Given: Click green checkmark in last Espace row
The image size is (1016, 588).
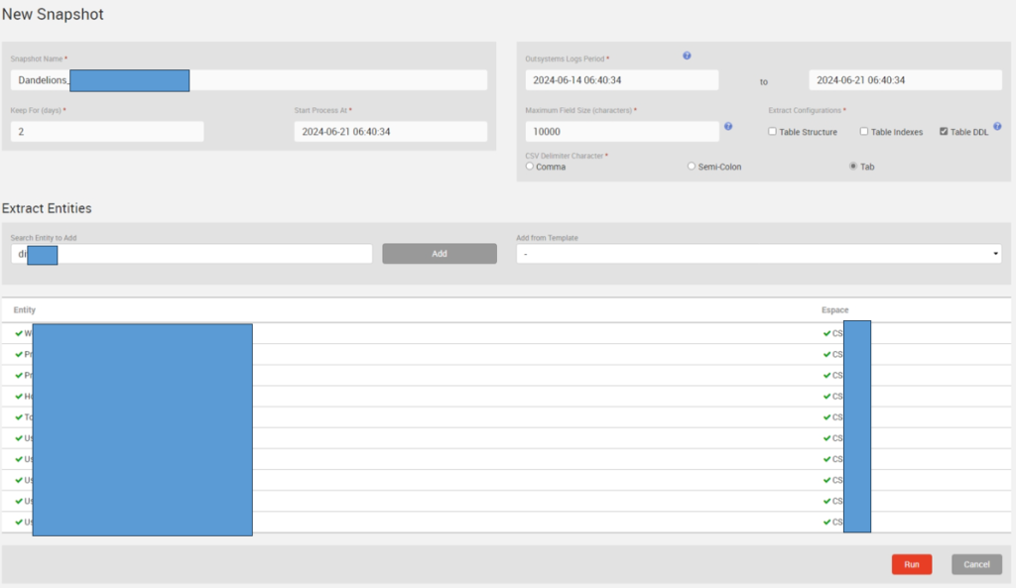Looking at the screenshot, I should [x=827, y=522].
